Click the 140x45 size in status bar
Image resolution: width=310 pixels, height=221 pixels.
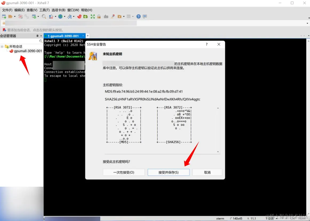tap(237, 218)
